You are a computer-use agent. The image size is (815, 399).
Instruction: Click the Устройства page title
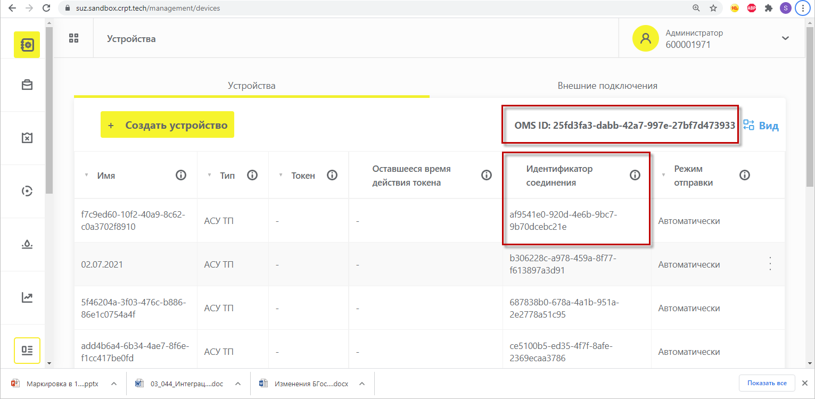[131, 39]
